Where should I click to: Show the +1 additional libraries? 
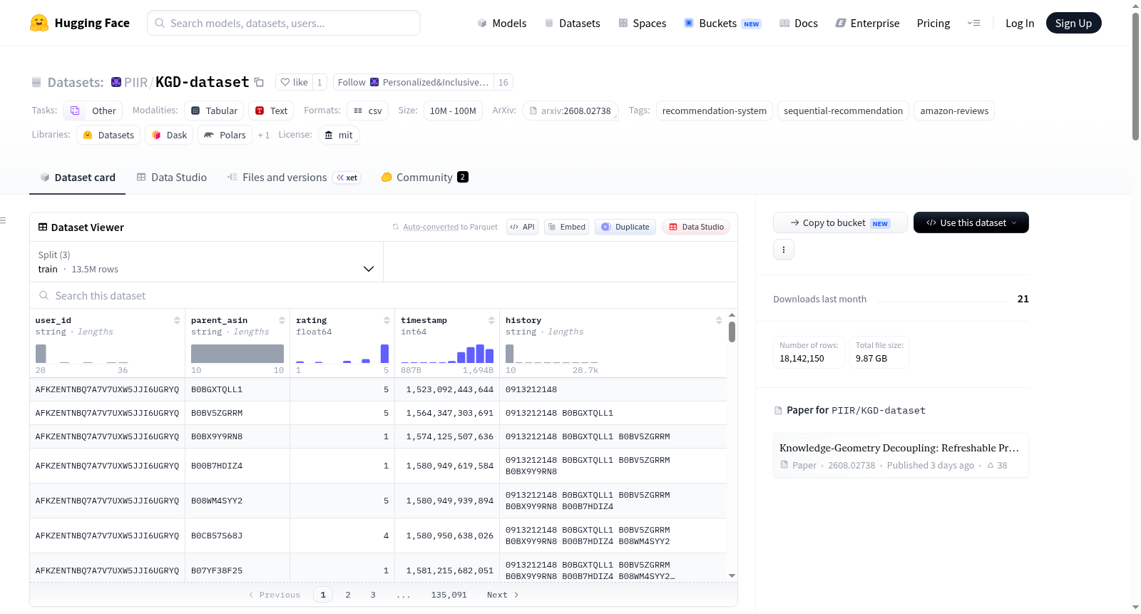264,135
